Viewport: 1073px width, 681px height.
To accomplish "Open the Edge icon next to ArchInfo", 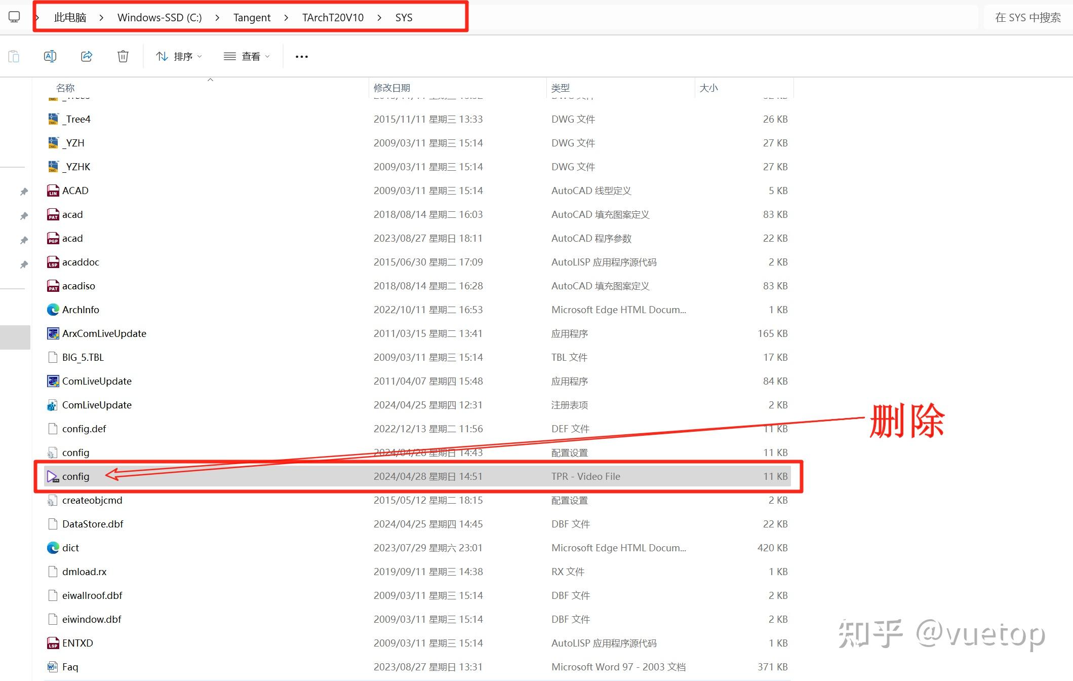I will (x=52, y=310).
